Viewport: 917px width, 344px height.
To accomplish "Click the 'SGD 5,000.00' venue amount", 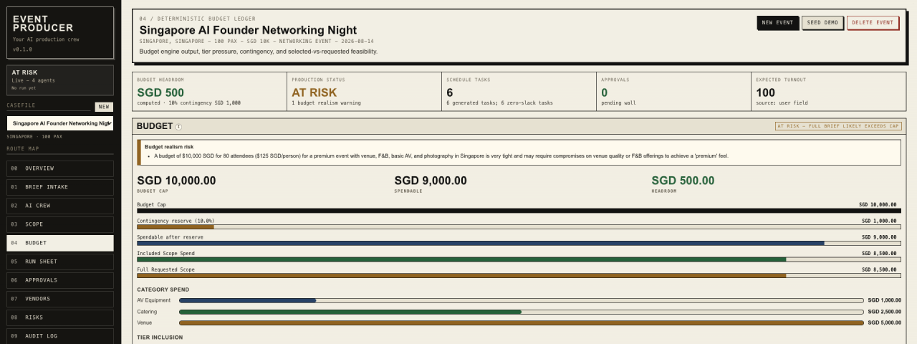I will coord(885,322).
